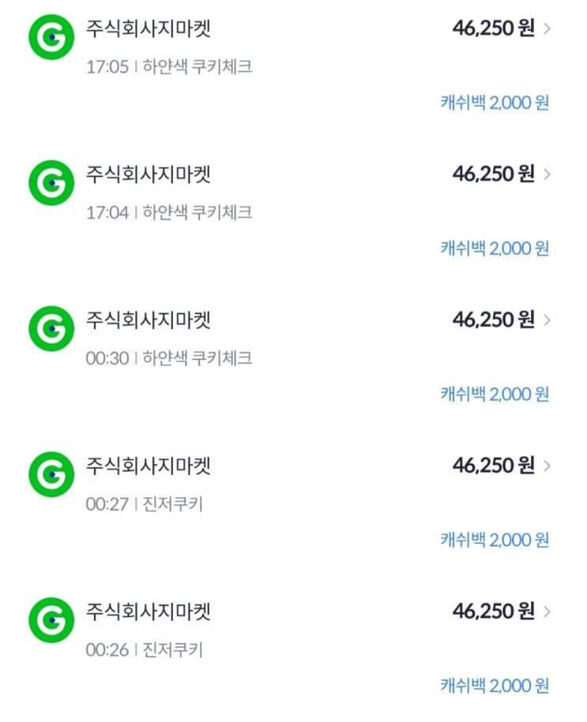Expand the 17:05 transaction chevron arrow
587x722 pixels.
[x=548, y=29]
